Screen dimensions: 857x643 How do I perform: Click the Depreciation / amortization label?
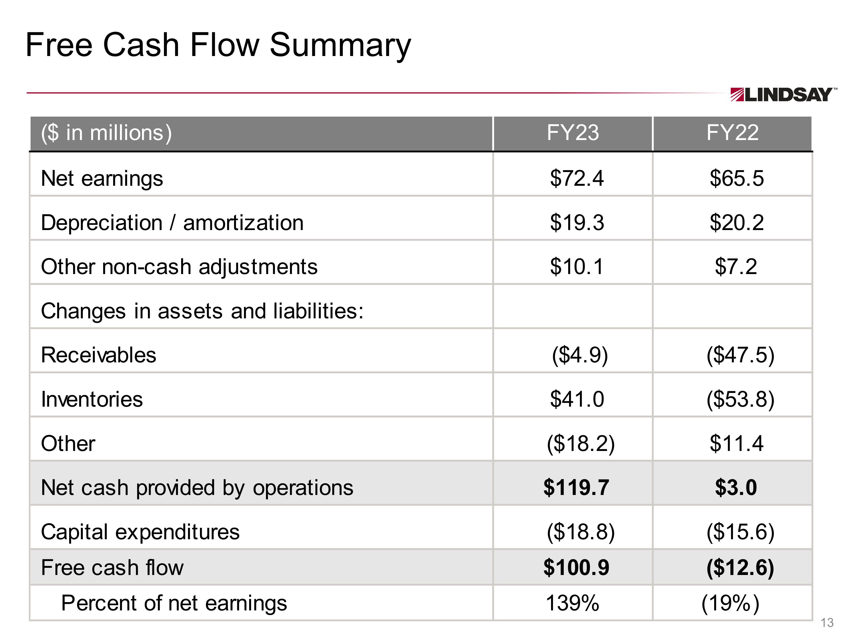[172, 223]
